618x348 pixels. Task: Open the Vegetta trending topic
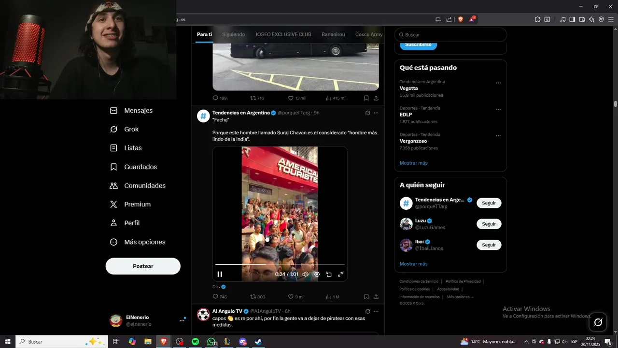pyautogui.click(x=408, y=88)
